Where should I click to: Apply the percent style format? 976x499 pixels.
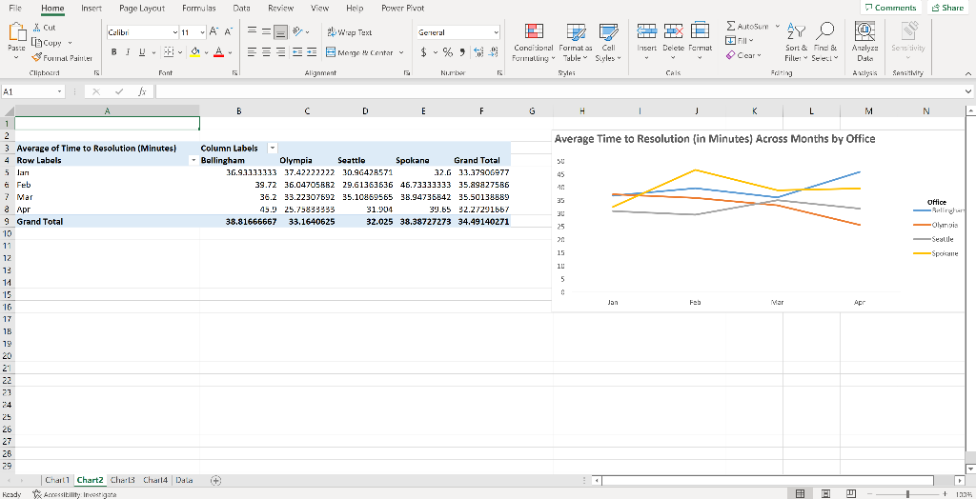[448, 52]
